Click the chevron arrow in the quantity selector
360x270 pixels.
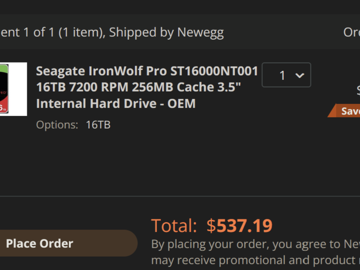click(300, 75)
